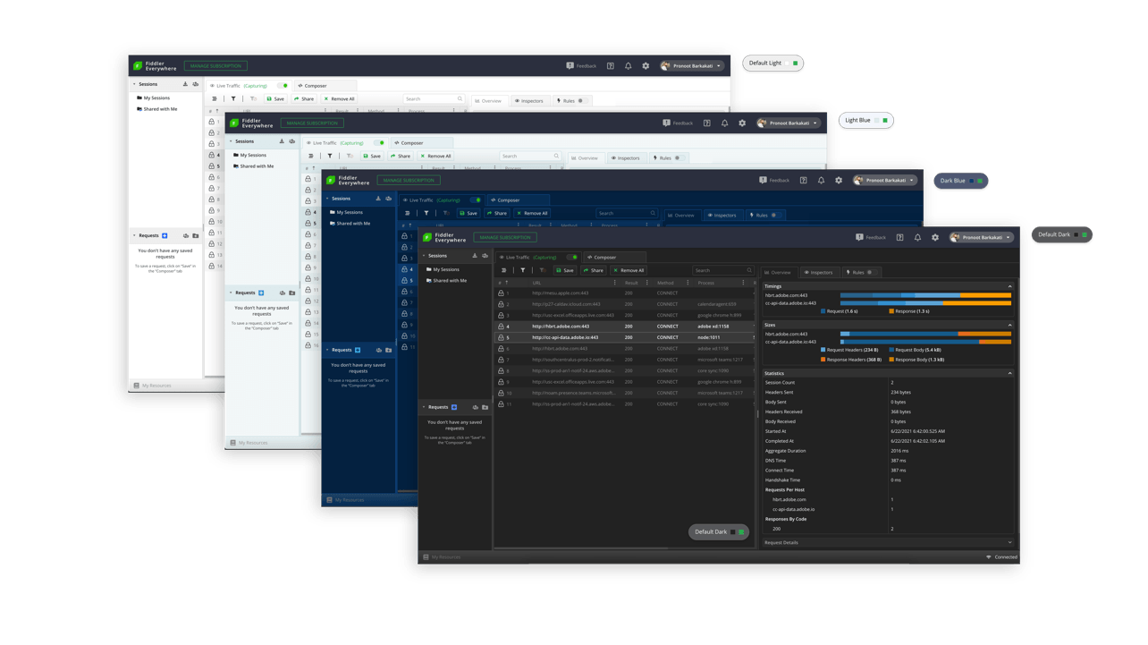
Task: Click stream list icon in Default Dark toolbar
Action: coord(504,270)
